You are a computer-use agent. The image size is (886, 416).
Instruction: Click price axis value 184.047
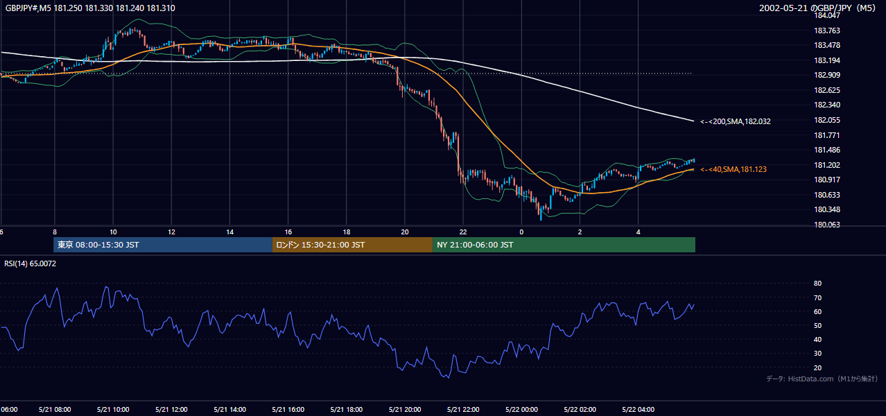point(826,15)
